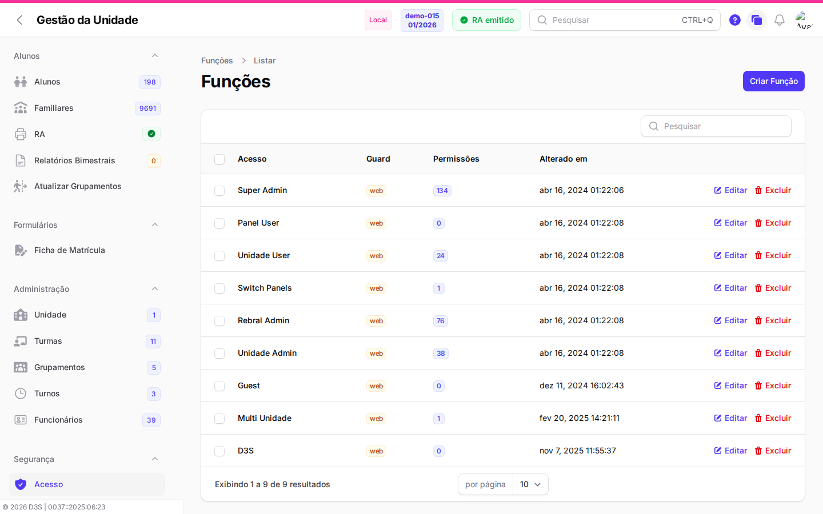Click the 134 permissions badge for Super Admin
Screen dimensions: 823x514
point(442,191)
